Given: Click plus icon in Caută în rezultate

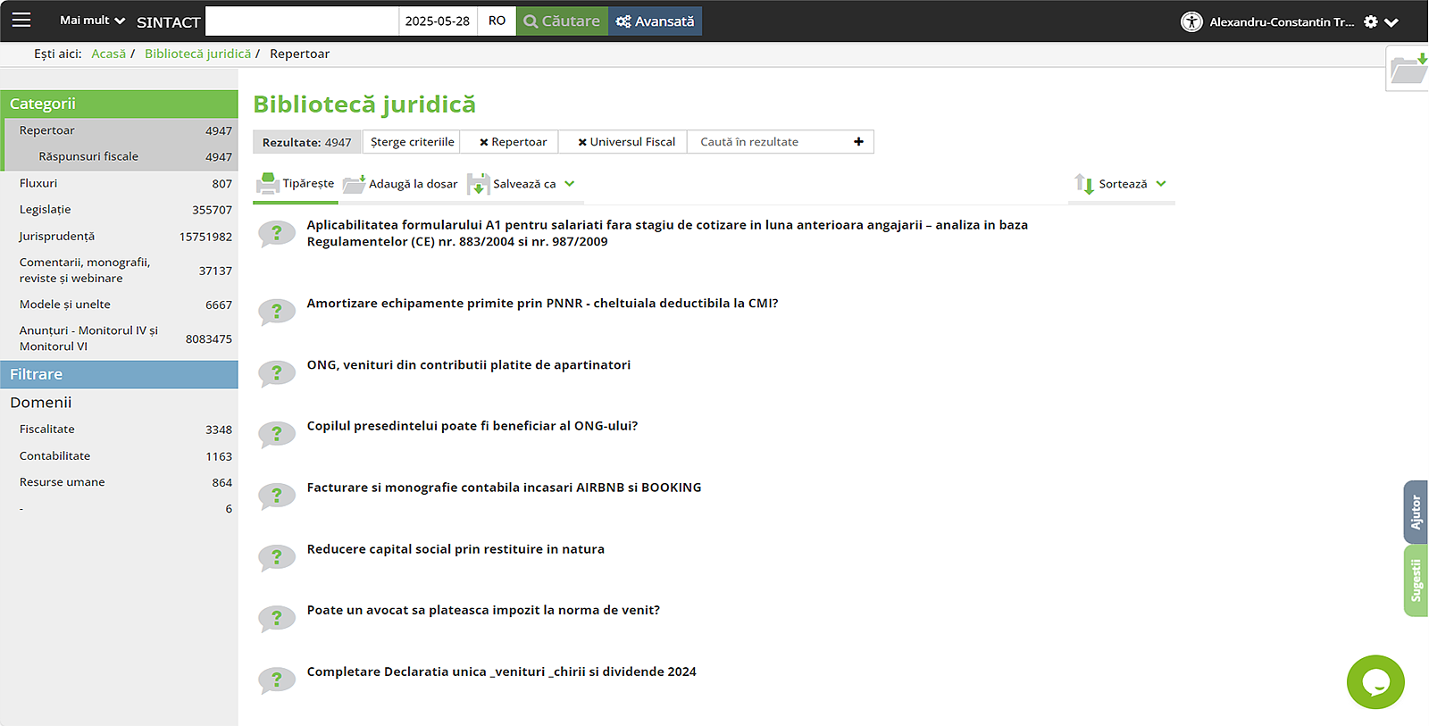Looking at the screenshot, I should pos(858,141).
